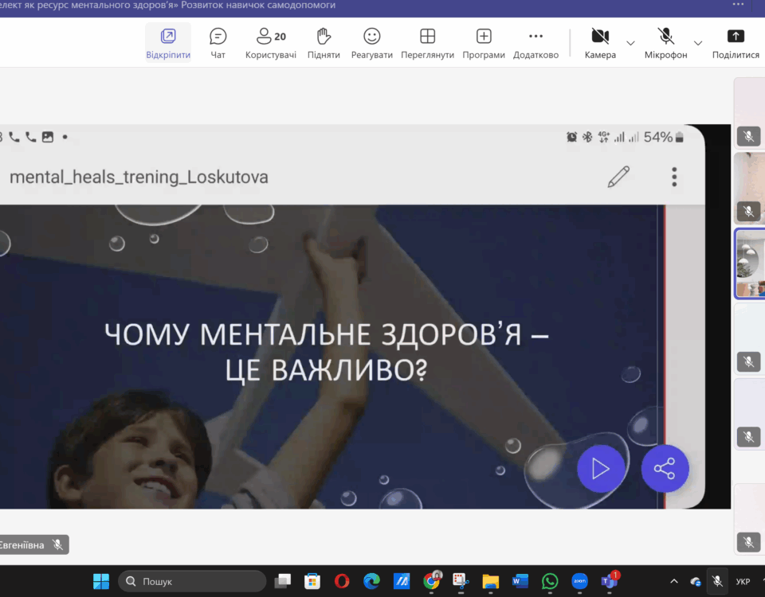Toggle the Підняти raise hand
This screenshot has width=765, height=597.
324,37
